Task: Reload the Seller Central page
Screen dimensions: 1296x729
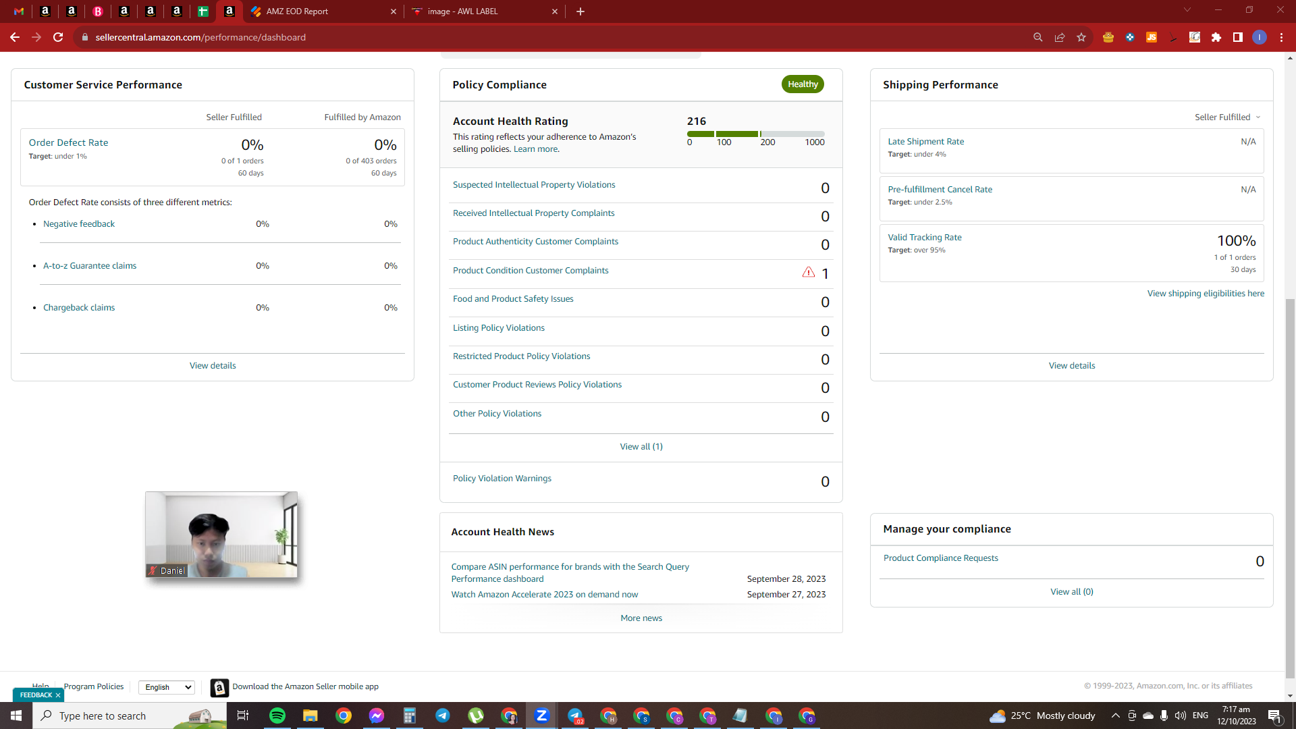Action: (58, 37)
